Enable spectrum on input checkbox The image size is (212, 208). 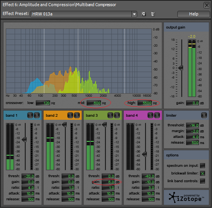tap(202, 166)
